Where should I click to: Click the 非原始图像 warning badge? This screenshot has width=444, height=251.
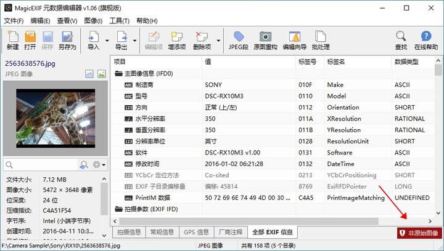(x=419, y=233)
